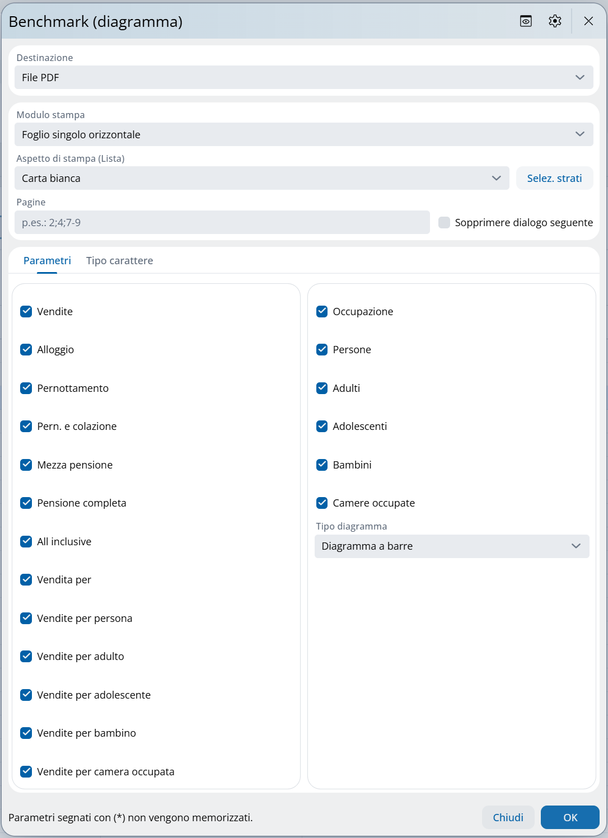Image resolution: width=608 pixels, height=838 pixels.
Task: Open the Modulo stampa dropdown
Action: click(303, 134)
